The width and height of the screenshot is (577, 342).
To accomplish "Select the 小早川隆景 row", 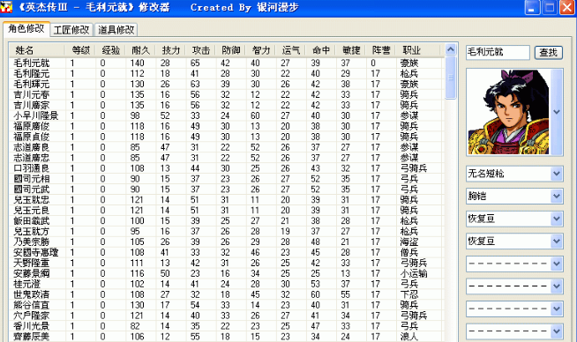I will click(226, 115).
